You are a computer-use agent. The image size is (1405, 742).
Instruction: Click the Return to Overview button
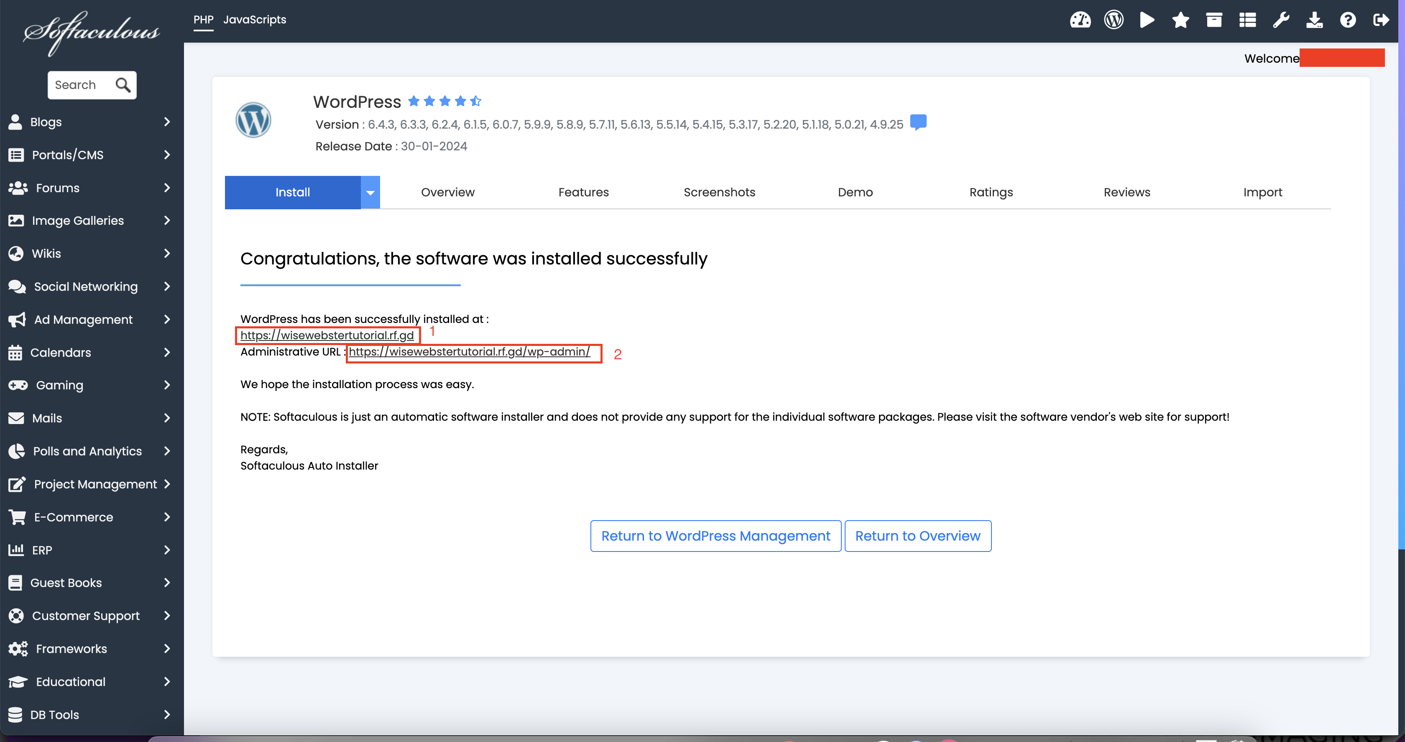tap(917, 536)
